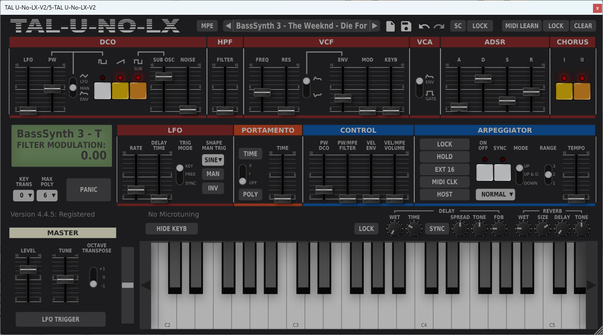Click the undo arrow icon
Viewport: 603px width, 335px height.
424,26
